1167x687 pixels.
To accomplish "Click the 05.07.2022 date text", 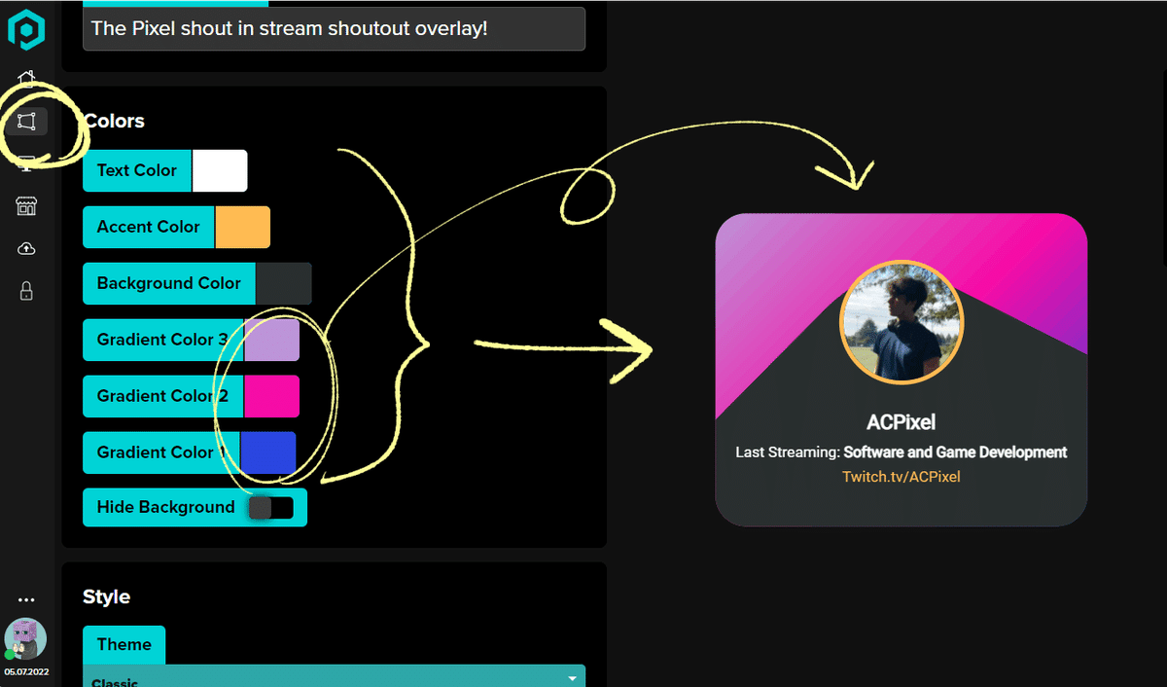I will [26, 671].
